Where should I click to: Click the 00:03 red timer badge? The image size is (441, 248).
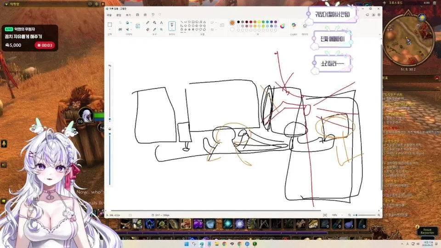click(x=45, y=45)
